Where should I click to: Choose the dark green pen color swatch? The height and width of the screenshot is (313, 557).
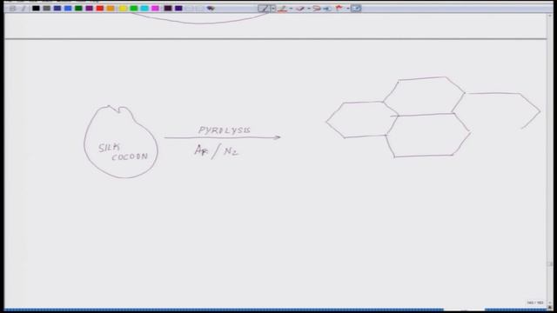[78, 8]
